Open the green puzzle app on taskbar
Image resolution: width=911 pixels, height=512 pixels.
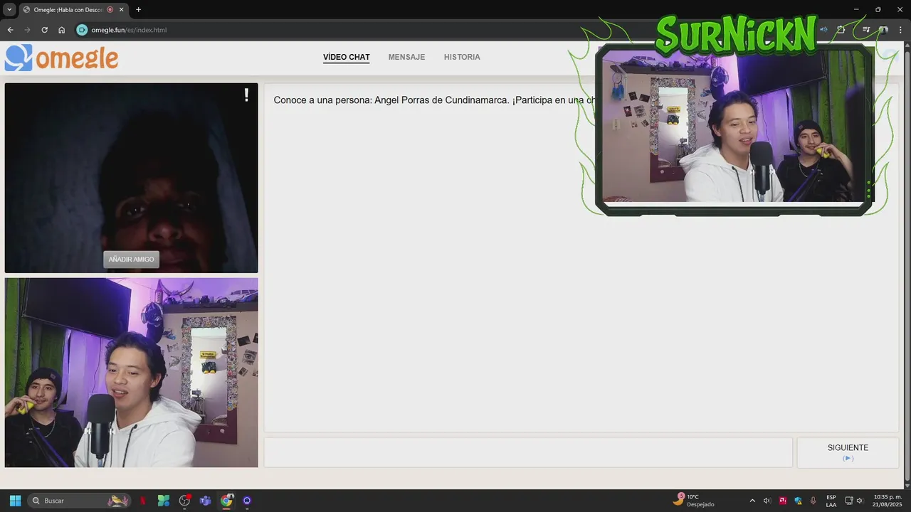pos(164,501)
